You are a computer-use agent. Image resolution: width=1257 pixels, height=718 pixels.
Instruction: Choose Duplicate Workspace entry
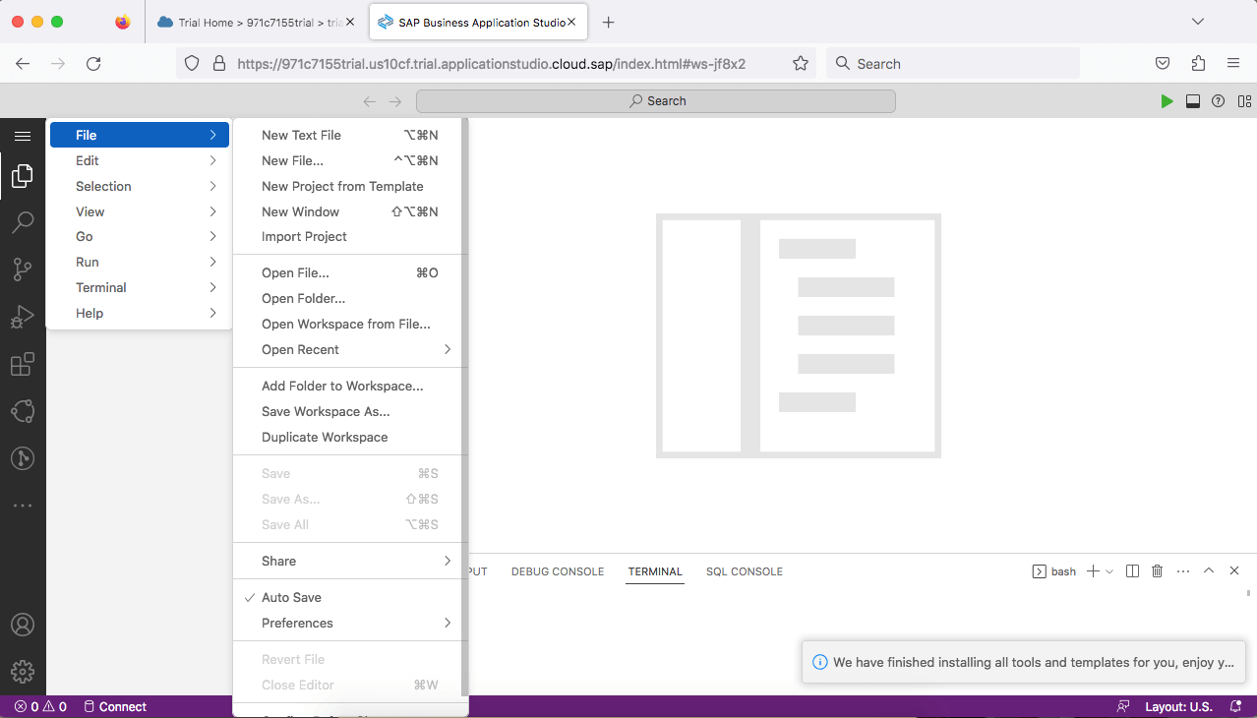[x=347, y=438]
